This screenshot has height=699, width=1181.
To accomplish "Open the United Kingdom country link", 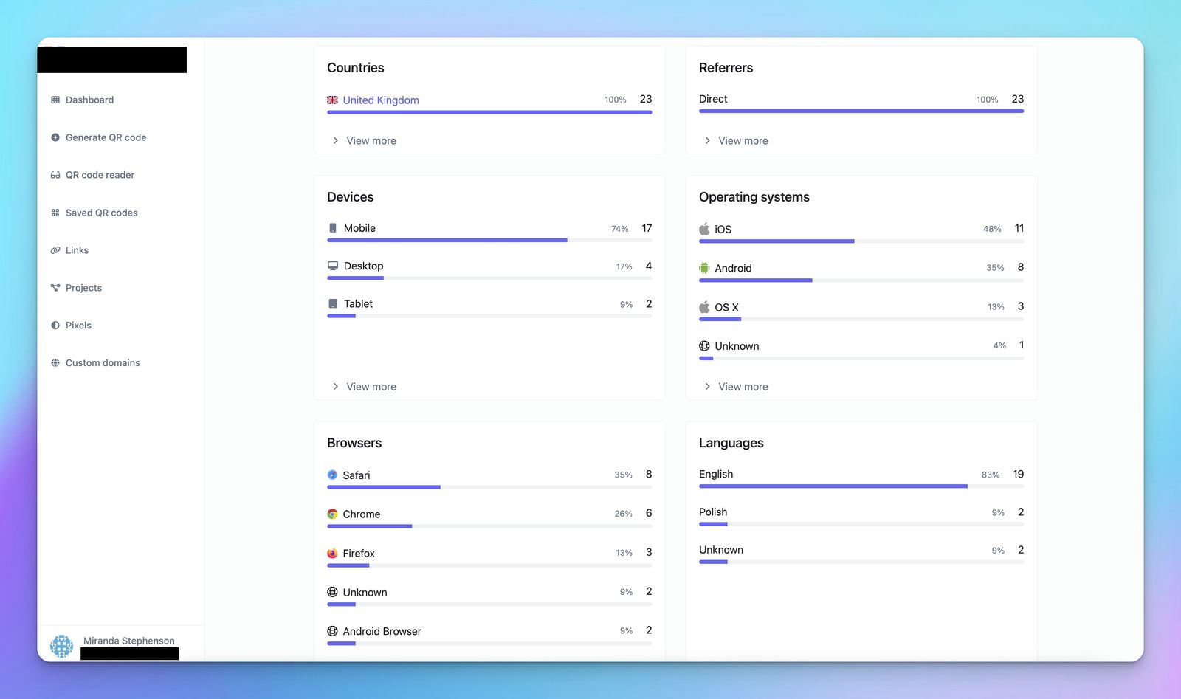I will pyautogui.click(x=380, y=100).
